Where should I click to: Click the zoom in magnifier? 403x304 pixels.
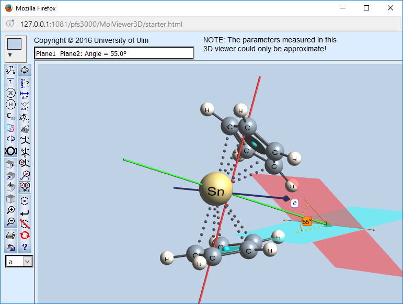pyautogui.click(x=10, y=210)
